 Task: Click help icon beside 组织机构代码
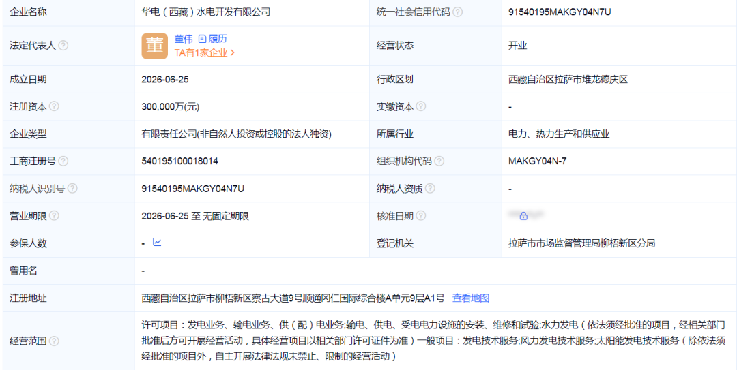pos(439,161)
